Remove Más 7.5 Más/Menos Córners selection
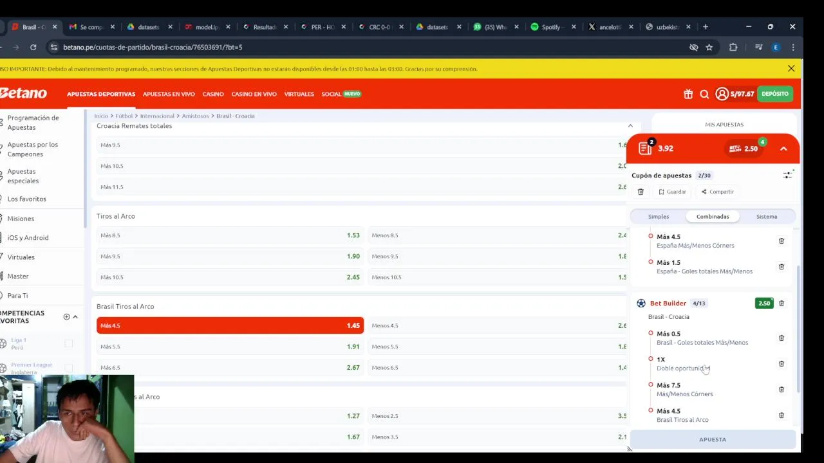This screenshot has height=463, width=824. click(782, 389)
